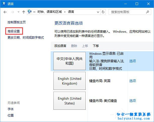Go up one level with up arrow
This screenshot has height=122, width=154.
tap(24, 12)
